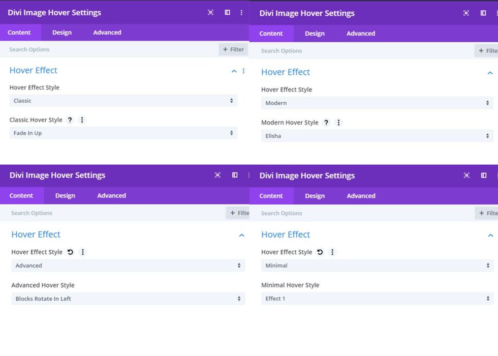Click the fullscreen expand icon in the Classic panel header

[210, 12]
